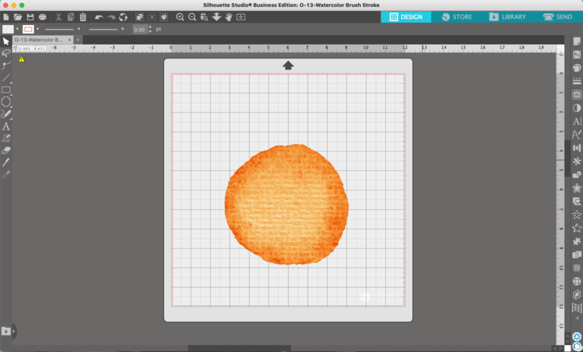The height and width of the screenshot is (352, 583).
Task: Open a file using the folder icon
Action: (x=18, y=17)
